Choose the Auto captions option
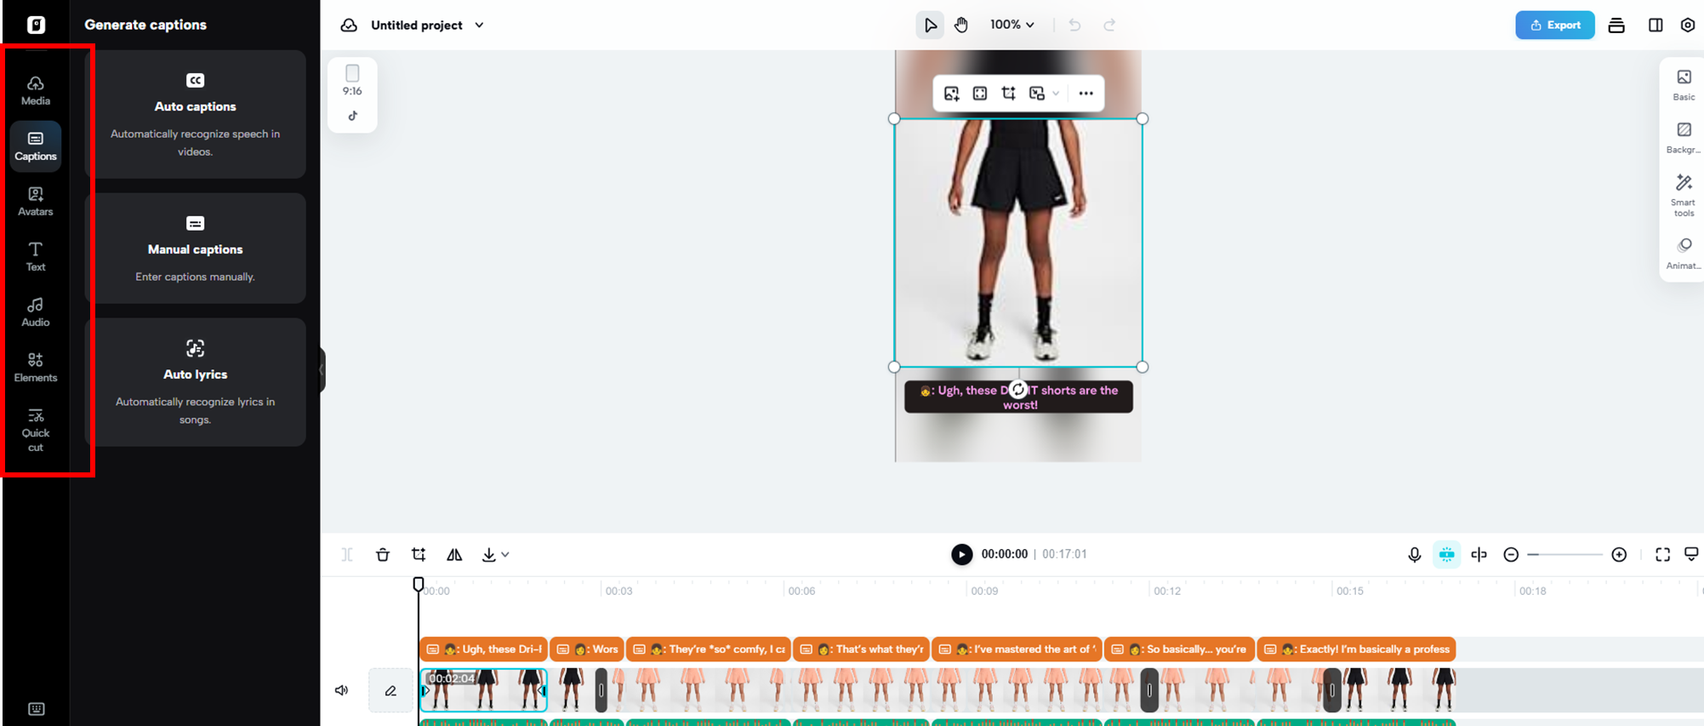The width and height of the screenshot is (1704, 726). click(195, 114)
